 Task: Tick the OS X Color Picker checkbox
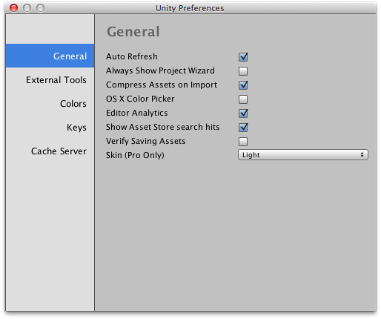[243, 99]
